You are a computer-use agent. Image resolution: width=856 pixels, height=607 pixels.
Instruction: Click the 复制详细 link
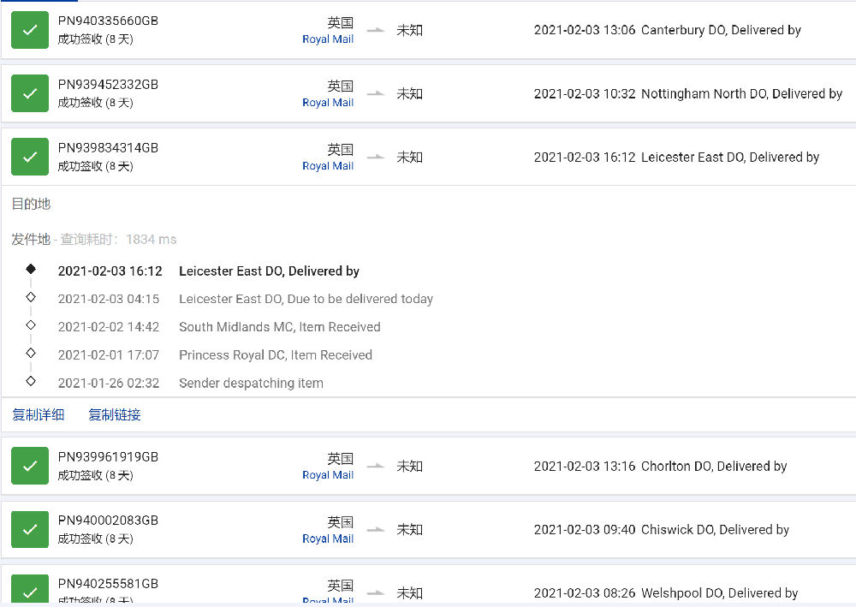38,414
